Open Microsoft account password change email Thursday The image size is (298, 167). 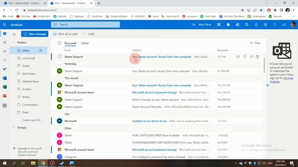(x=157, y=92)
